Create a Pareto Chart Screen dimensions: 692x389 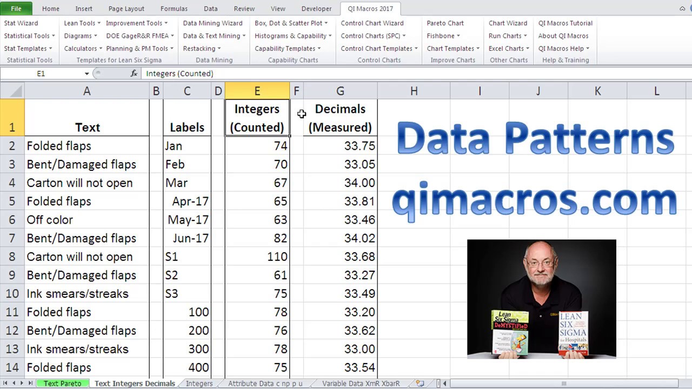click(445, 23)
